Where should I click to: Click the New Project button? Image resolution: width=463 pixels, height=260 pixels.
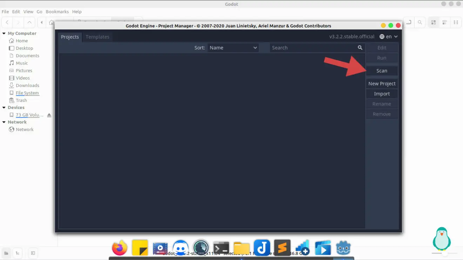pos(382,84)
